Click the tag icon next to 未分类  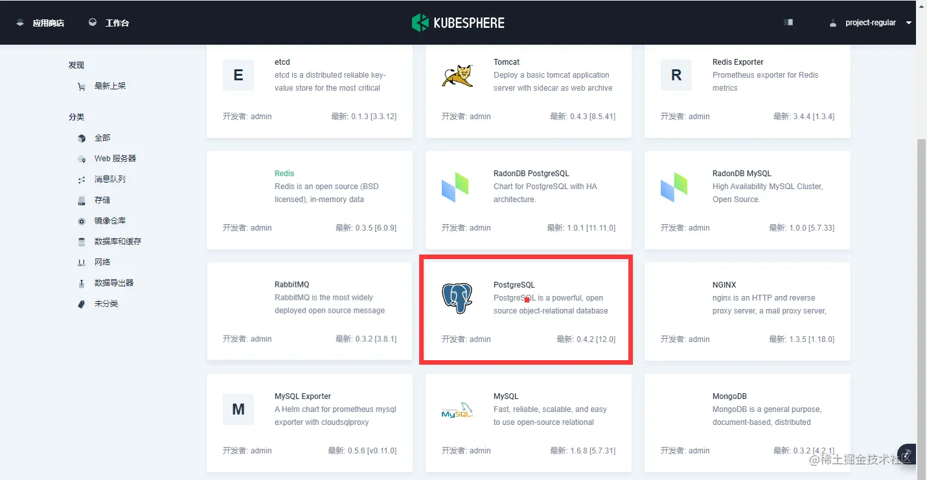pos(82,304)
